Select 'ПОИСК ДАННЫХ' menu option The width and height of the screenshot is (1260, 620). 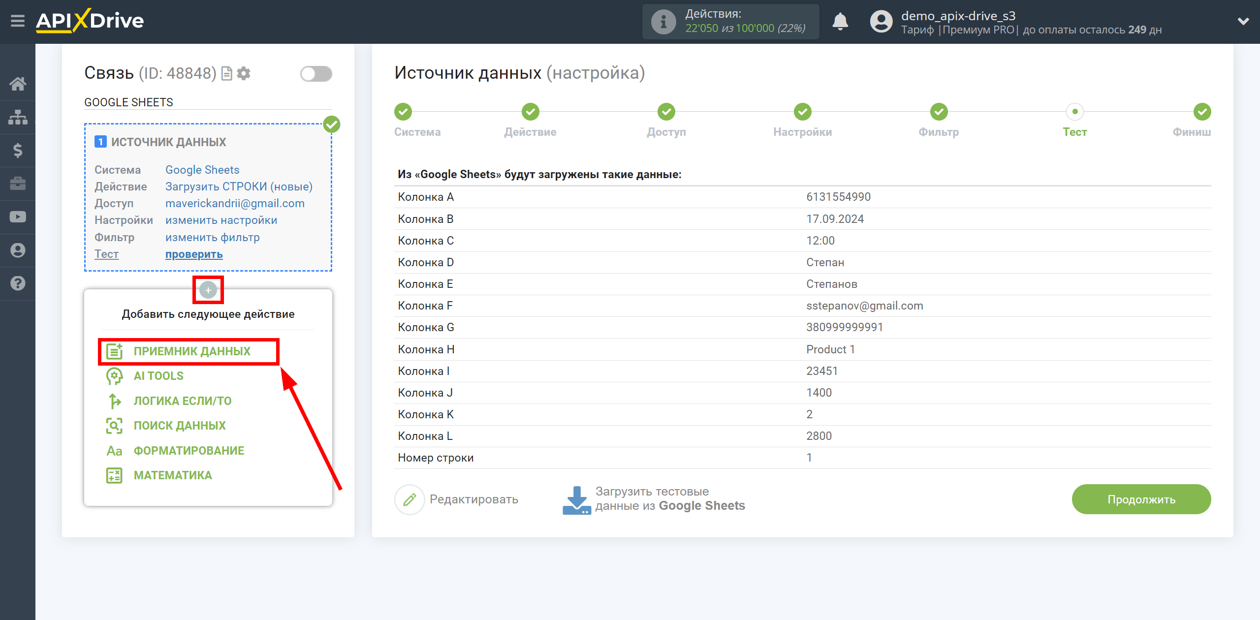(180, 426)
